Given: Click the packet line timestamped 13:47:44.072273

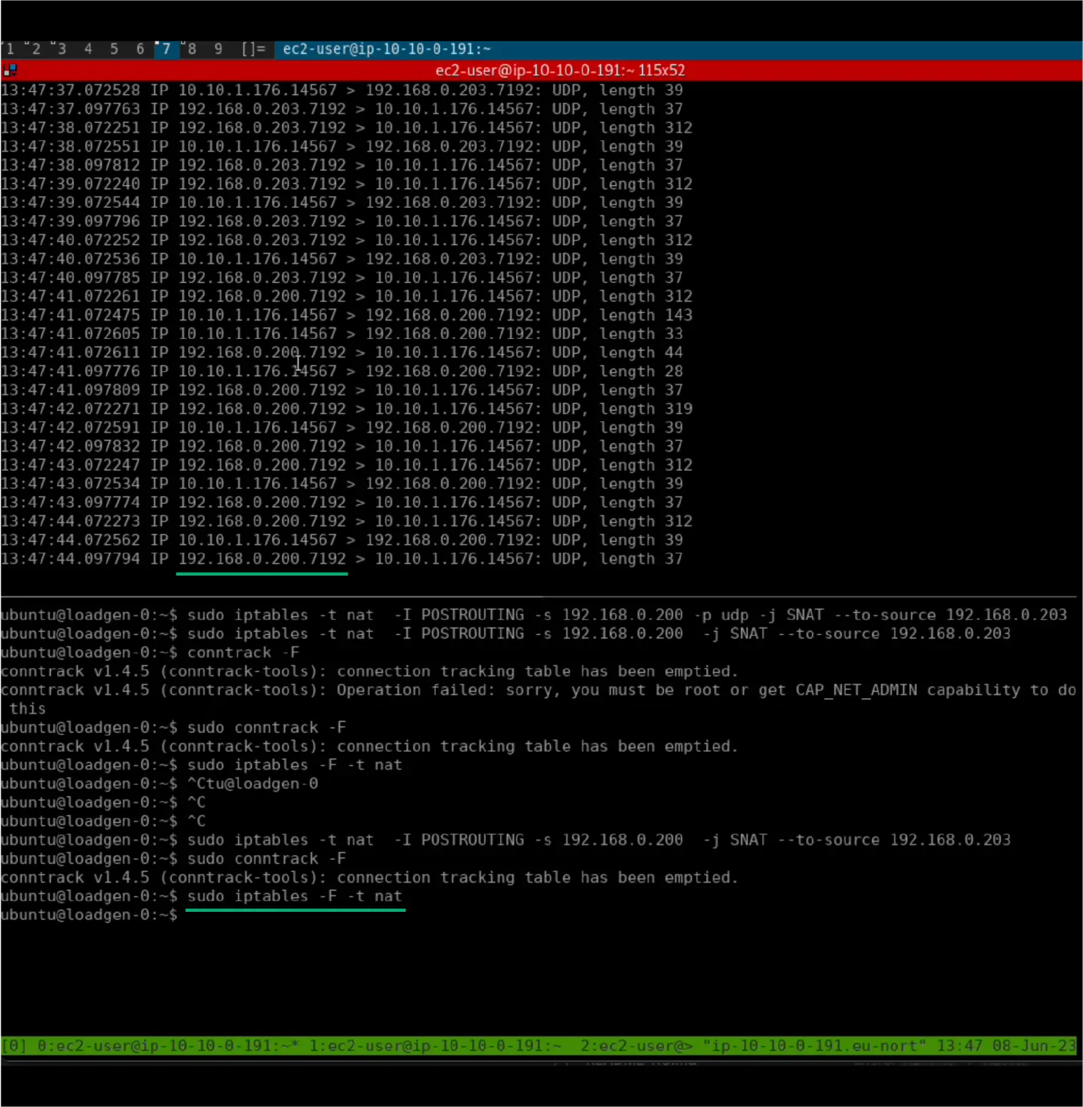Looking at the screenshot, I should point(347,521).
